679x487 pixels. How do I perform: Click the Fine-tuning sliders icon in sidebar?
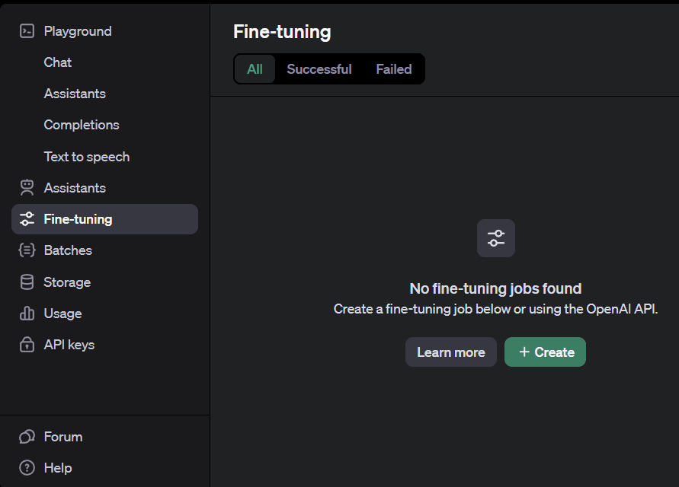[27, 219]
